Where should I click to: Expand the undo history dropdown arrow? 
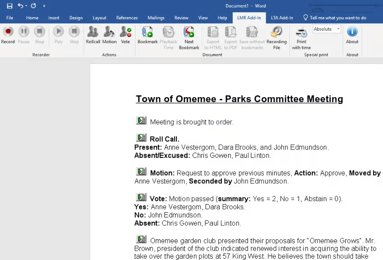26,6
